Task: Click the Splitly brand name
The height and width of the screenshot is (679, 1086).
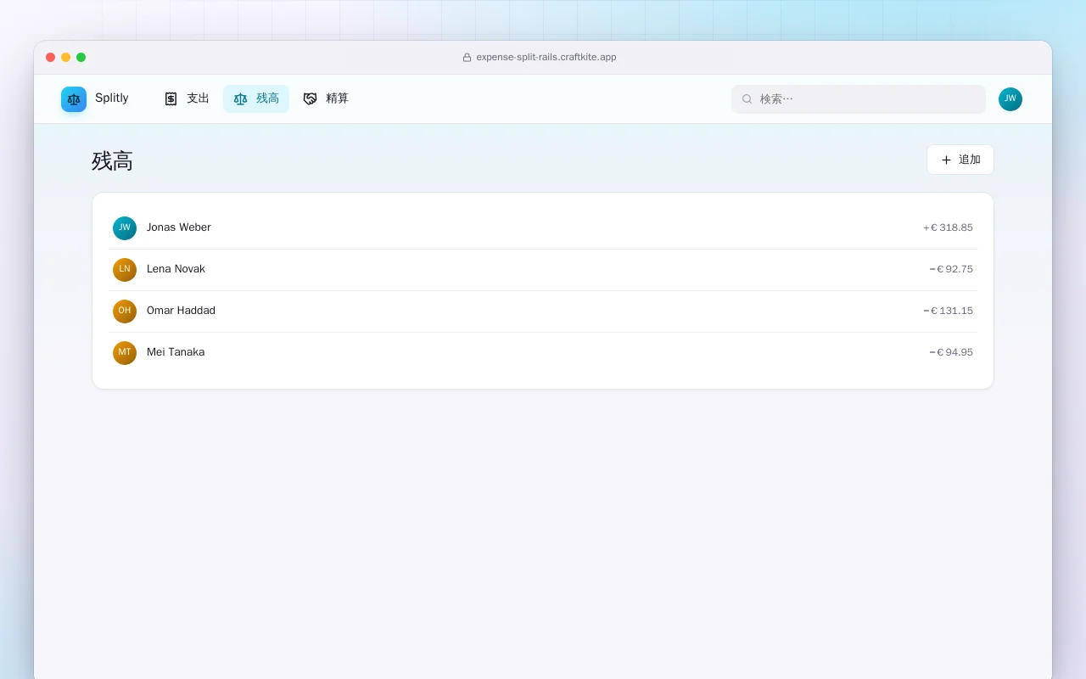Action: pyautogui.click(x=112, y=98)
